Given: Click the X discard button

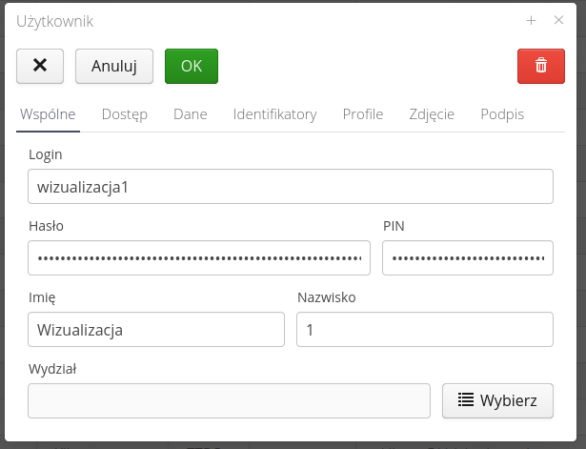Looking at the screenshot, I should [40, 66].
